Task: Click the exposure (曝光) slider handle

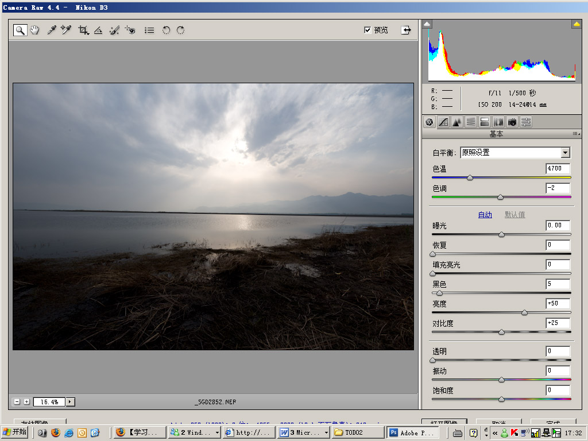Action: (x=501, y=235)
